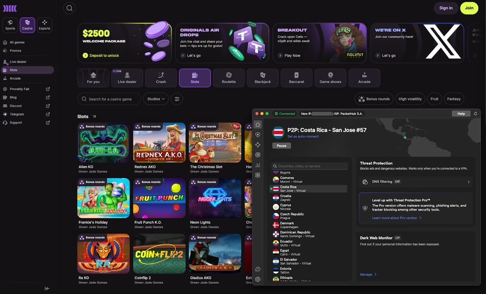
Task: Click the Sign in button
Action: point(446,8)
